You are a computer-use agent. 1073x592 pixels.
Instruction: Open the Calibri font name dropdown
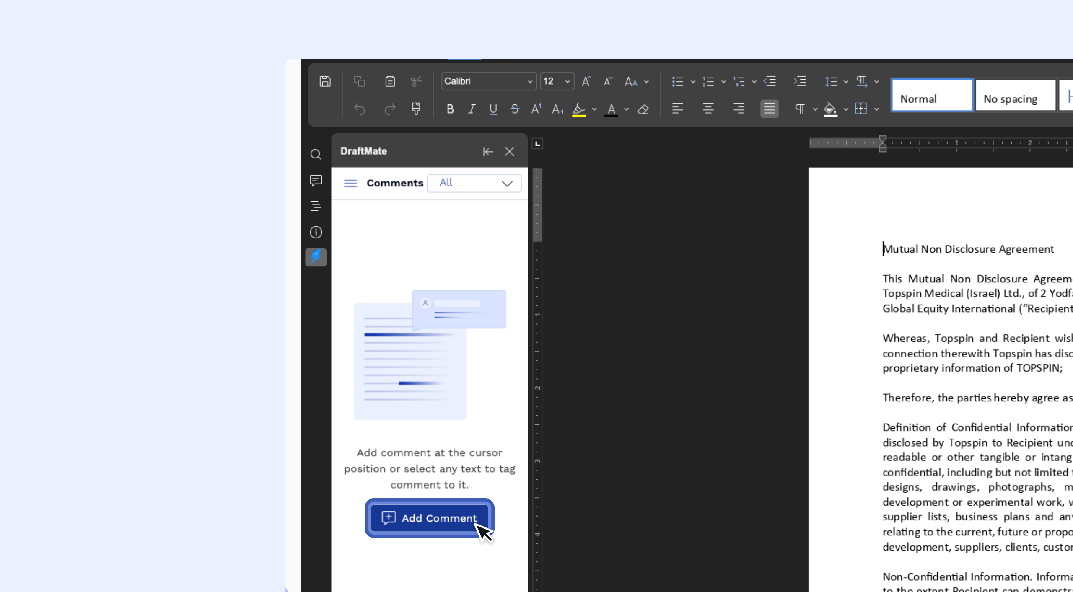489,81
